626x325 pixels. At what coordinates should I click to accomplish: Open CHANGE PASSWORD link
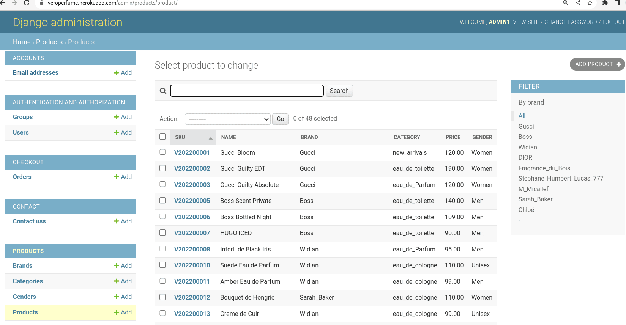[571, 22]
